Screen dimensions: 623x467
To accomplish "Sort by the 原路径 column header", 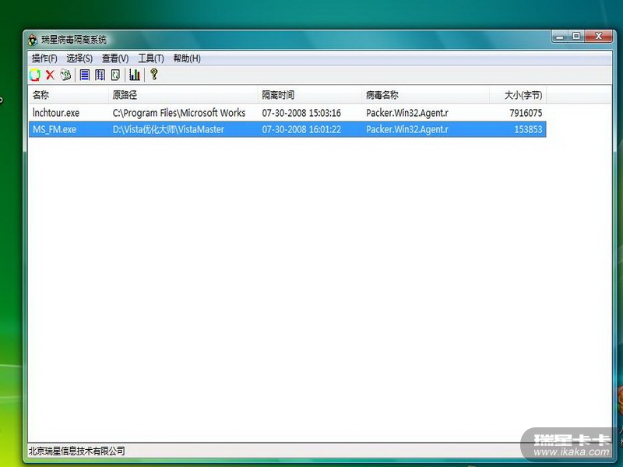I will (x=183, y=95).
